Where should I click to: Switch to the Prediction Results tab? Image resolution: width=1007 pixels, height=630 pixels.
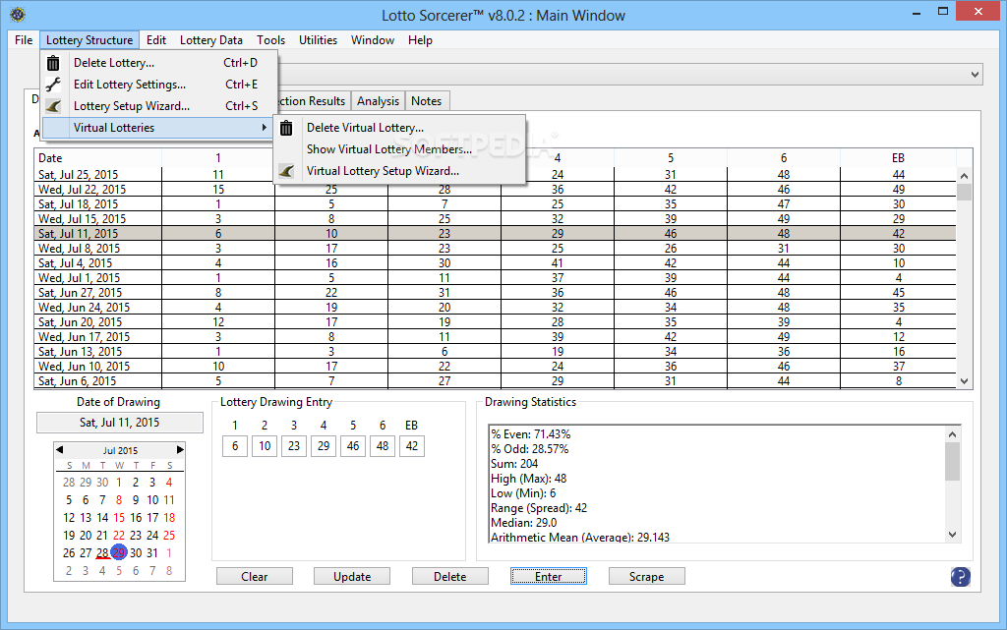(x=314, y=100)
